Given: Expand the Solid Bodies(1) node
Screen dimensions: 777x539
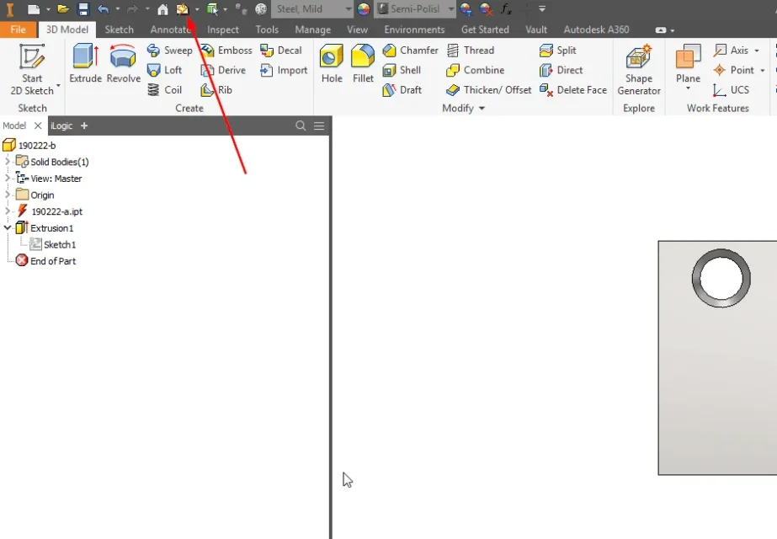Looking at the screenshot, I should tap(8, 161).
